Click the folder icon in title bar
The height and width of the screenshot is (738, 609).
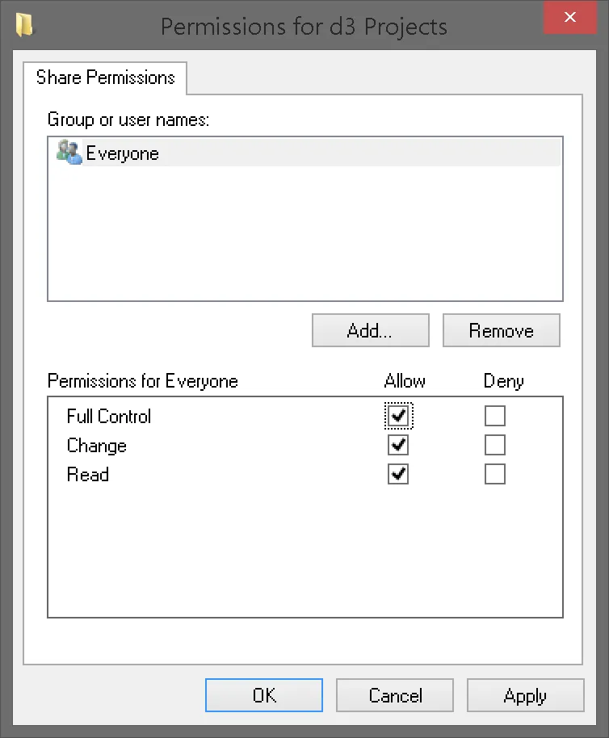24,24
